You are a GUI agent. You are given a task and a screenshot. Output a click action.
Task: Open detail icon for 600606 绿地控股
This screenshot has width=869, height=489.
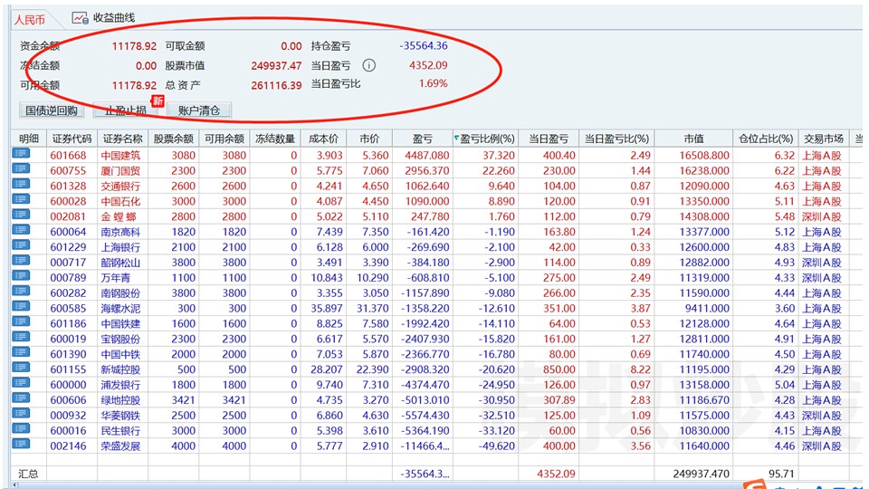pos(21,398)
